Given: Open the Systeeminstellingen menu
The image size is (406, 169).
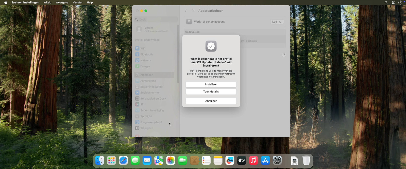Looking at the screenshot, I should [x=25, y=3].
